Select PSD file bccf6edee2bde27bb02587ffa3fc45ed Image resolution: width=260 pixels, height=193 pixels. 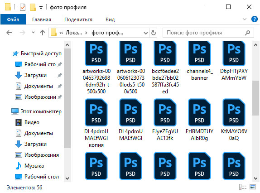coord(165,68)
